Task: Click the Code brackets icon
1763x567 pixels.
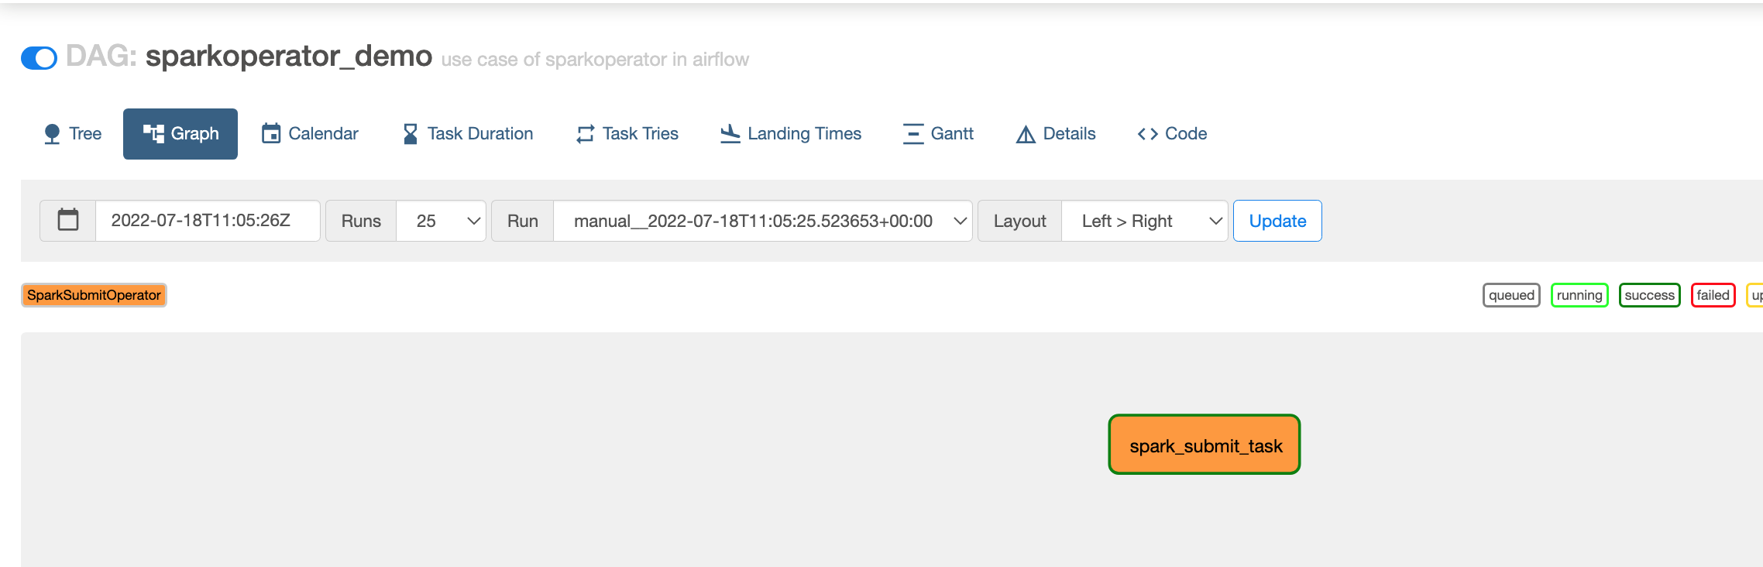Action: tap(1148, 134)
